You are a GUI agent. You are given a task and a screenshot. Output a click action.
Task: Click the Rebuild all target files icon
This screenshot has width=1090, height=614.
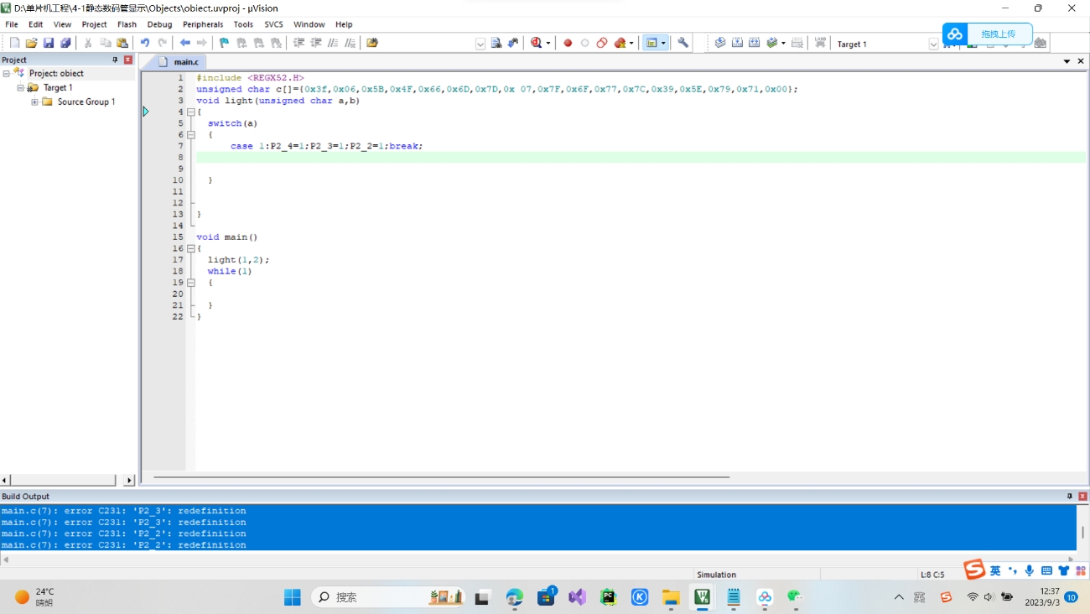coord(754,43)
